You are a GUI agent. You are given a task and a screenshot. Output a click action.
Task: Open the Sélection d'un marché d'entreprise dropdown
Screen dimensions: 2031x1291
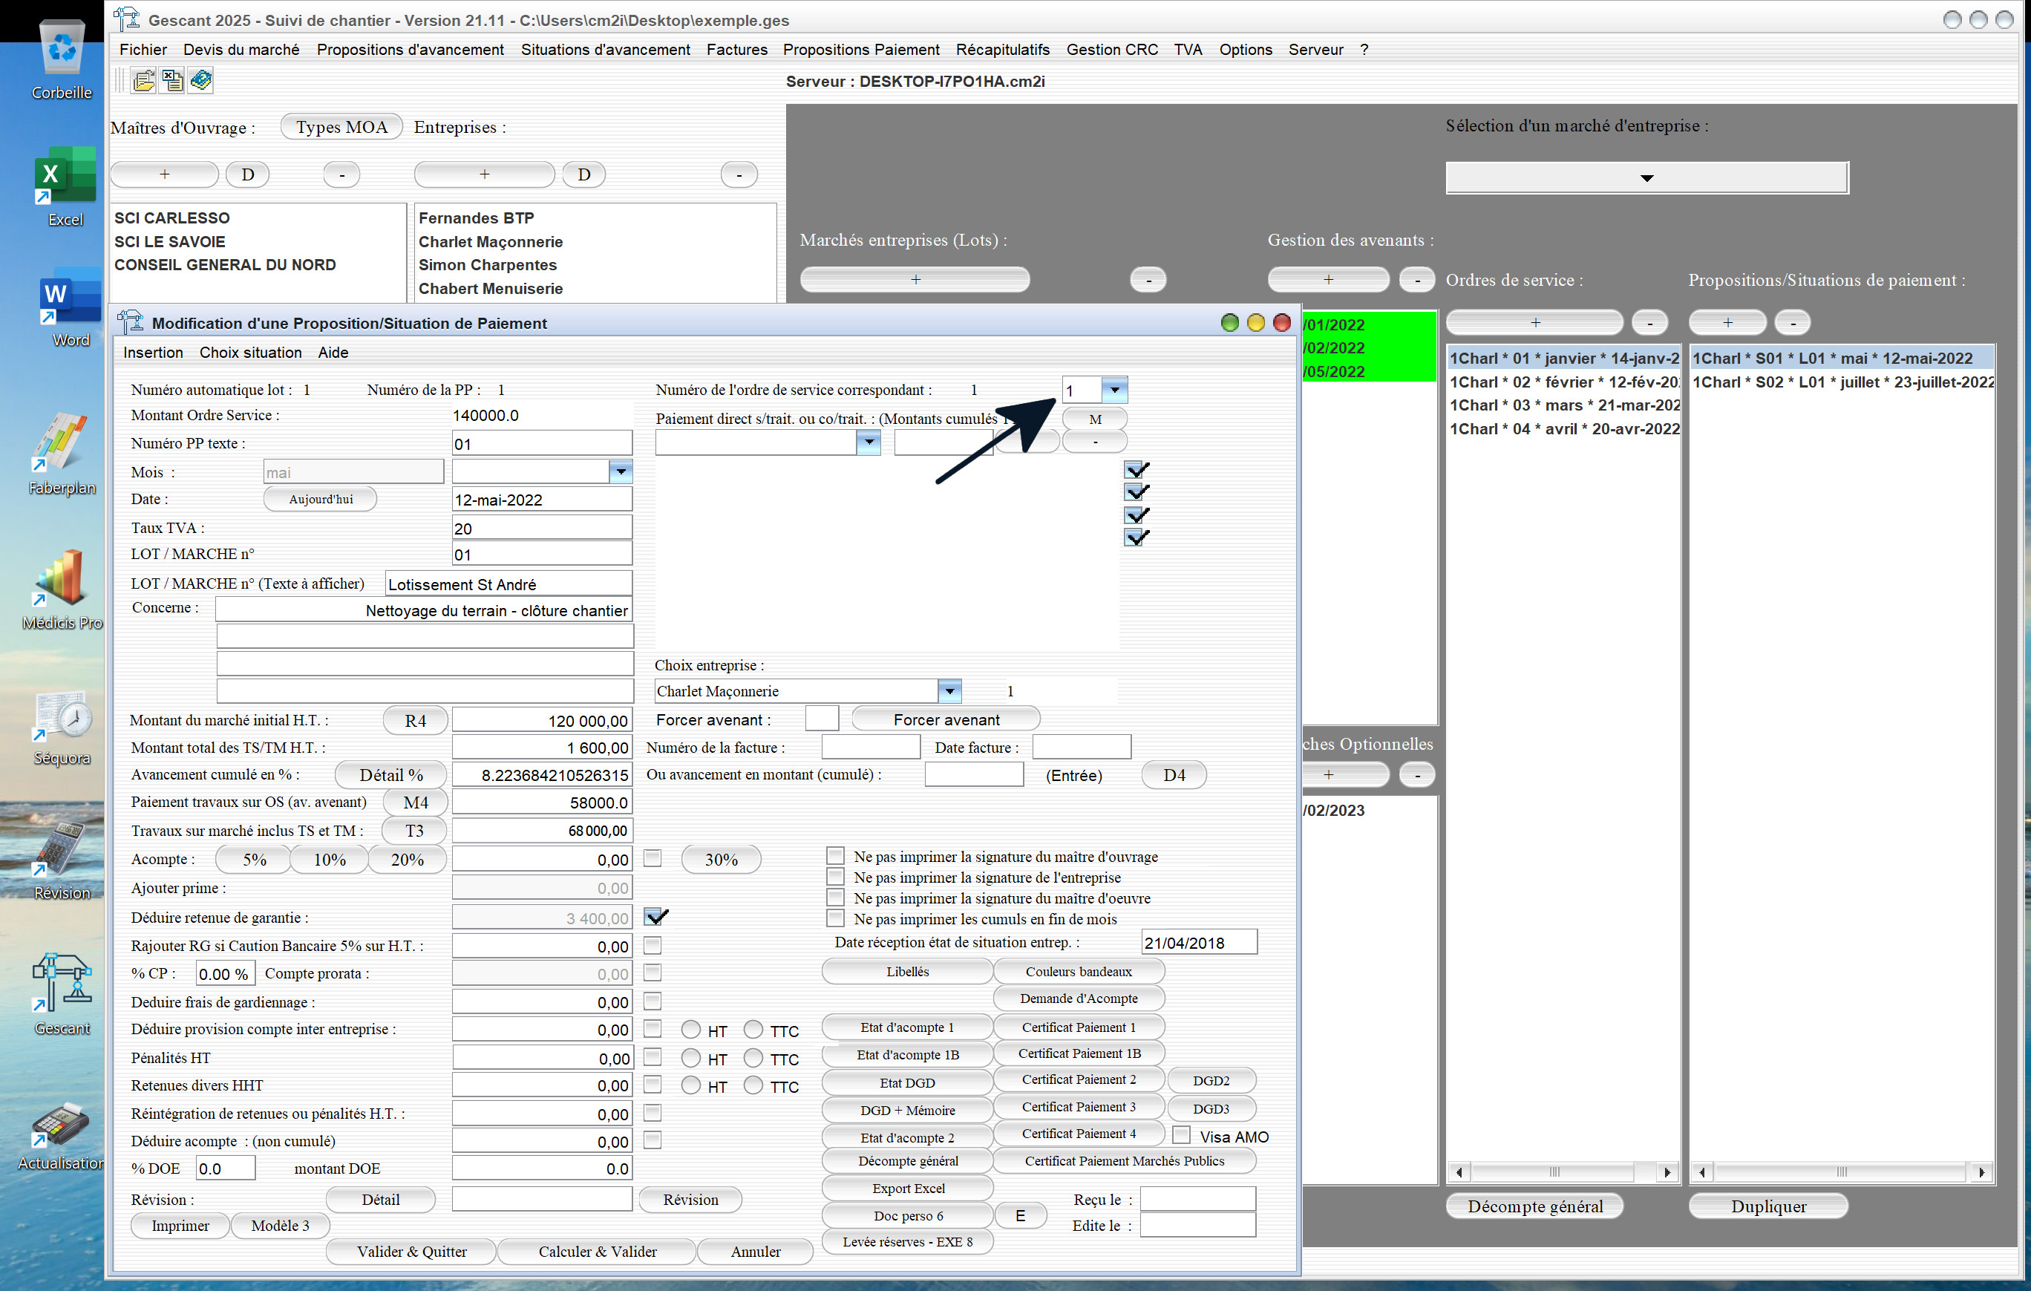click(x=1646, y=178)
